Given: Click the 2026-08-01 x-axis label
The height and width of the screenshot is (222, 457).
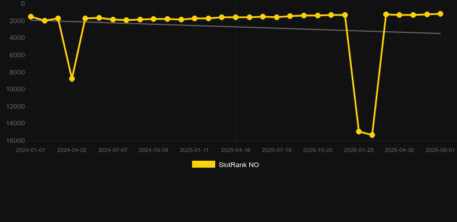Looking at the screenshot, I should [x=440, y=150].
